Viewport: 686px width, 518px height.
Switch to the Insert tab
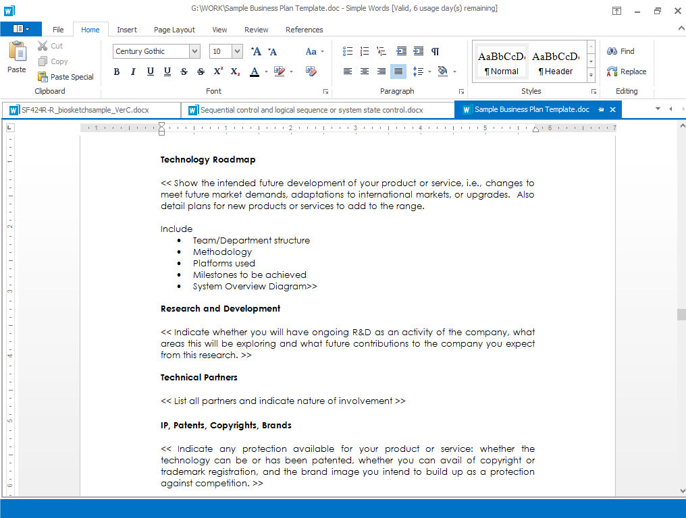tap(127, 29)
